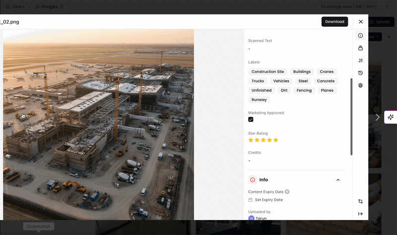Select the Steel label
Viewport: 397px width, 235px height.
(x=303, y=81)
